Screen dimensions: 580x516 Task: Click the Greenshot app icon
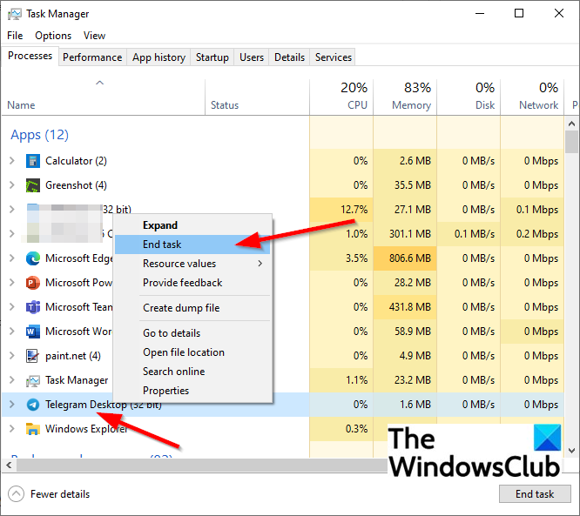pyautogui.click(x=32, y=185)
